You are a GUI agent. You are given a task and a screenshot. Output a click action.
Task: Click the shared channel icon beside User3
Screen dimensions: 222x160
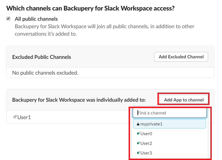139,153
